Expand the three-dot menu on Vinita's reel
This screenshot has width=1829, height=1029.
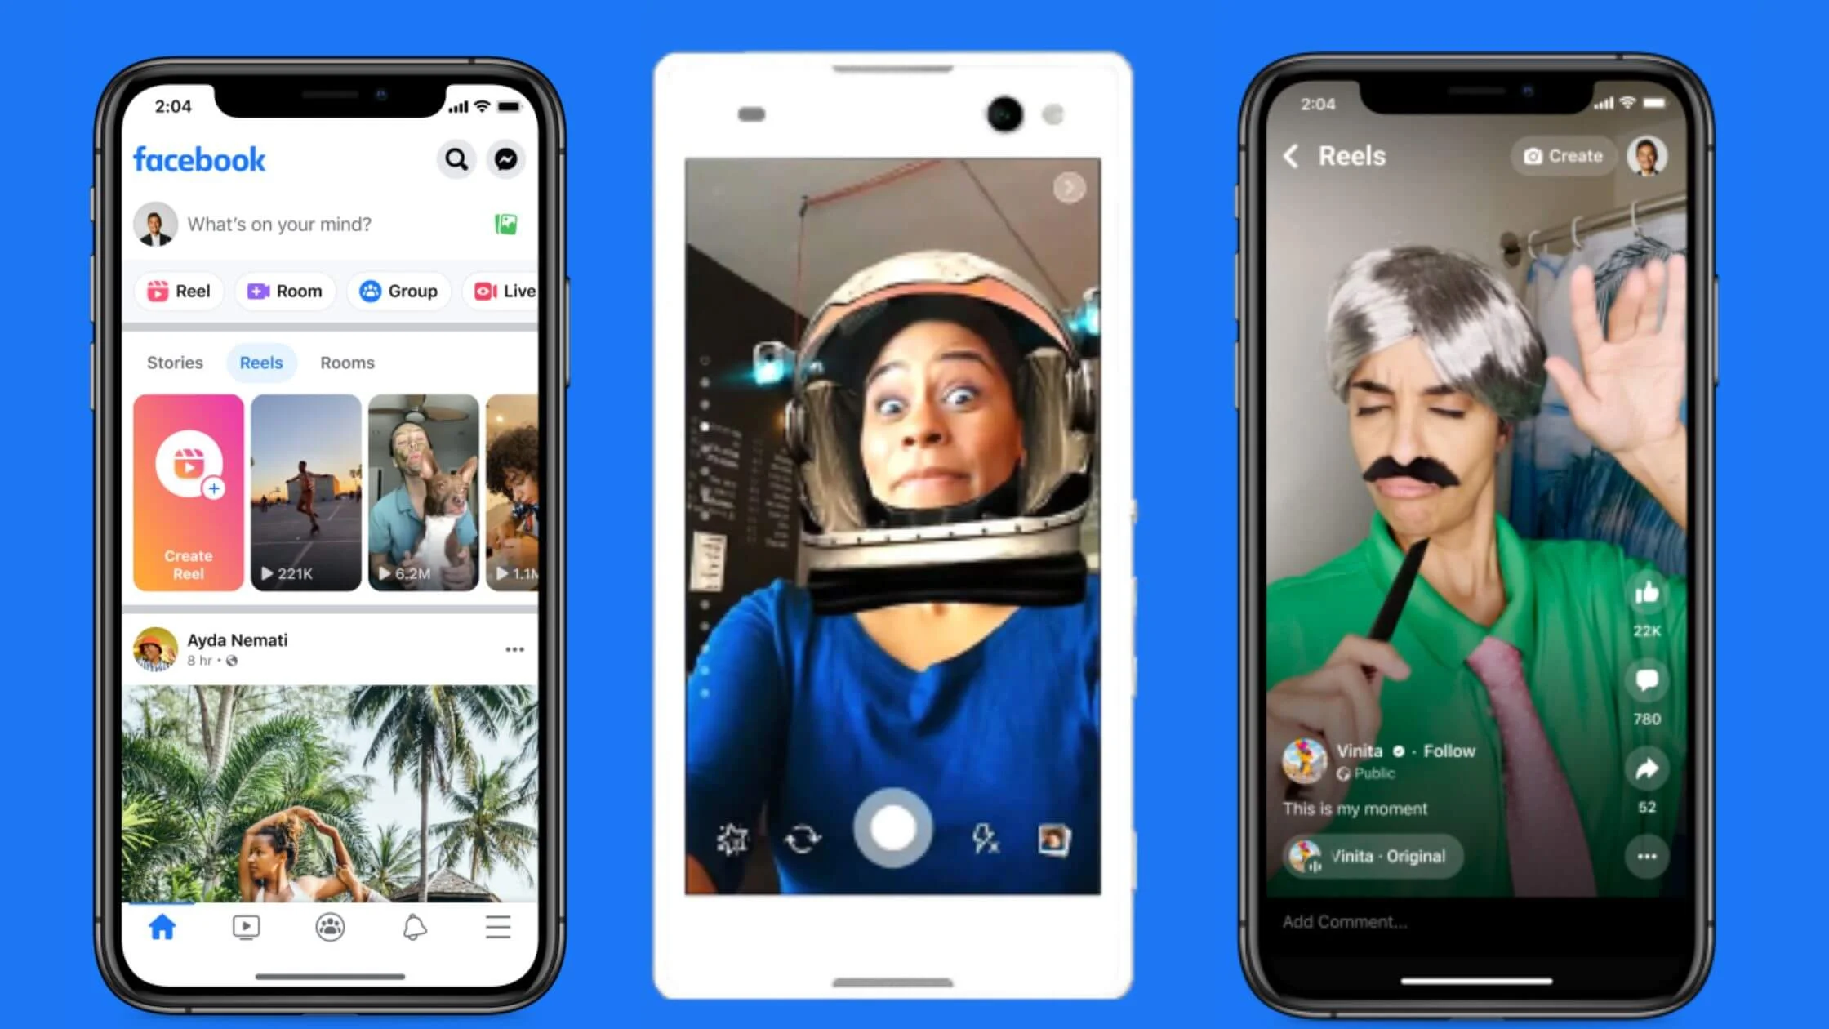click(1647, 857)
